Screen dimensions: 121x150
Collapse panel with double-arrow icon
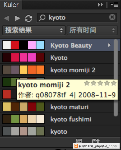click(x=100, y=5)
